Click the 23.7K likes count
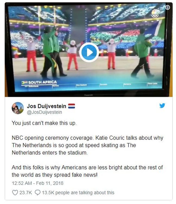 [x=26, y=193]
